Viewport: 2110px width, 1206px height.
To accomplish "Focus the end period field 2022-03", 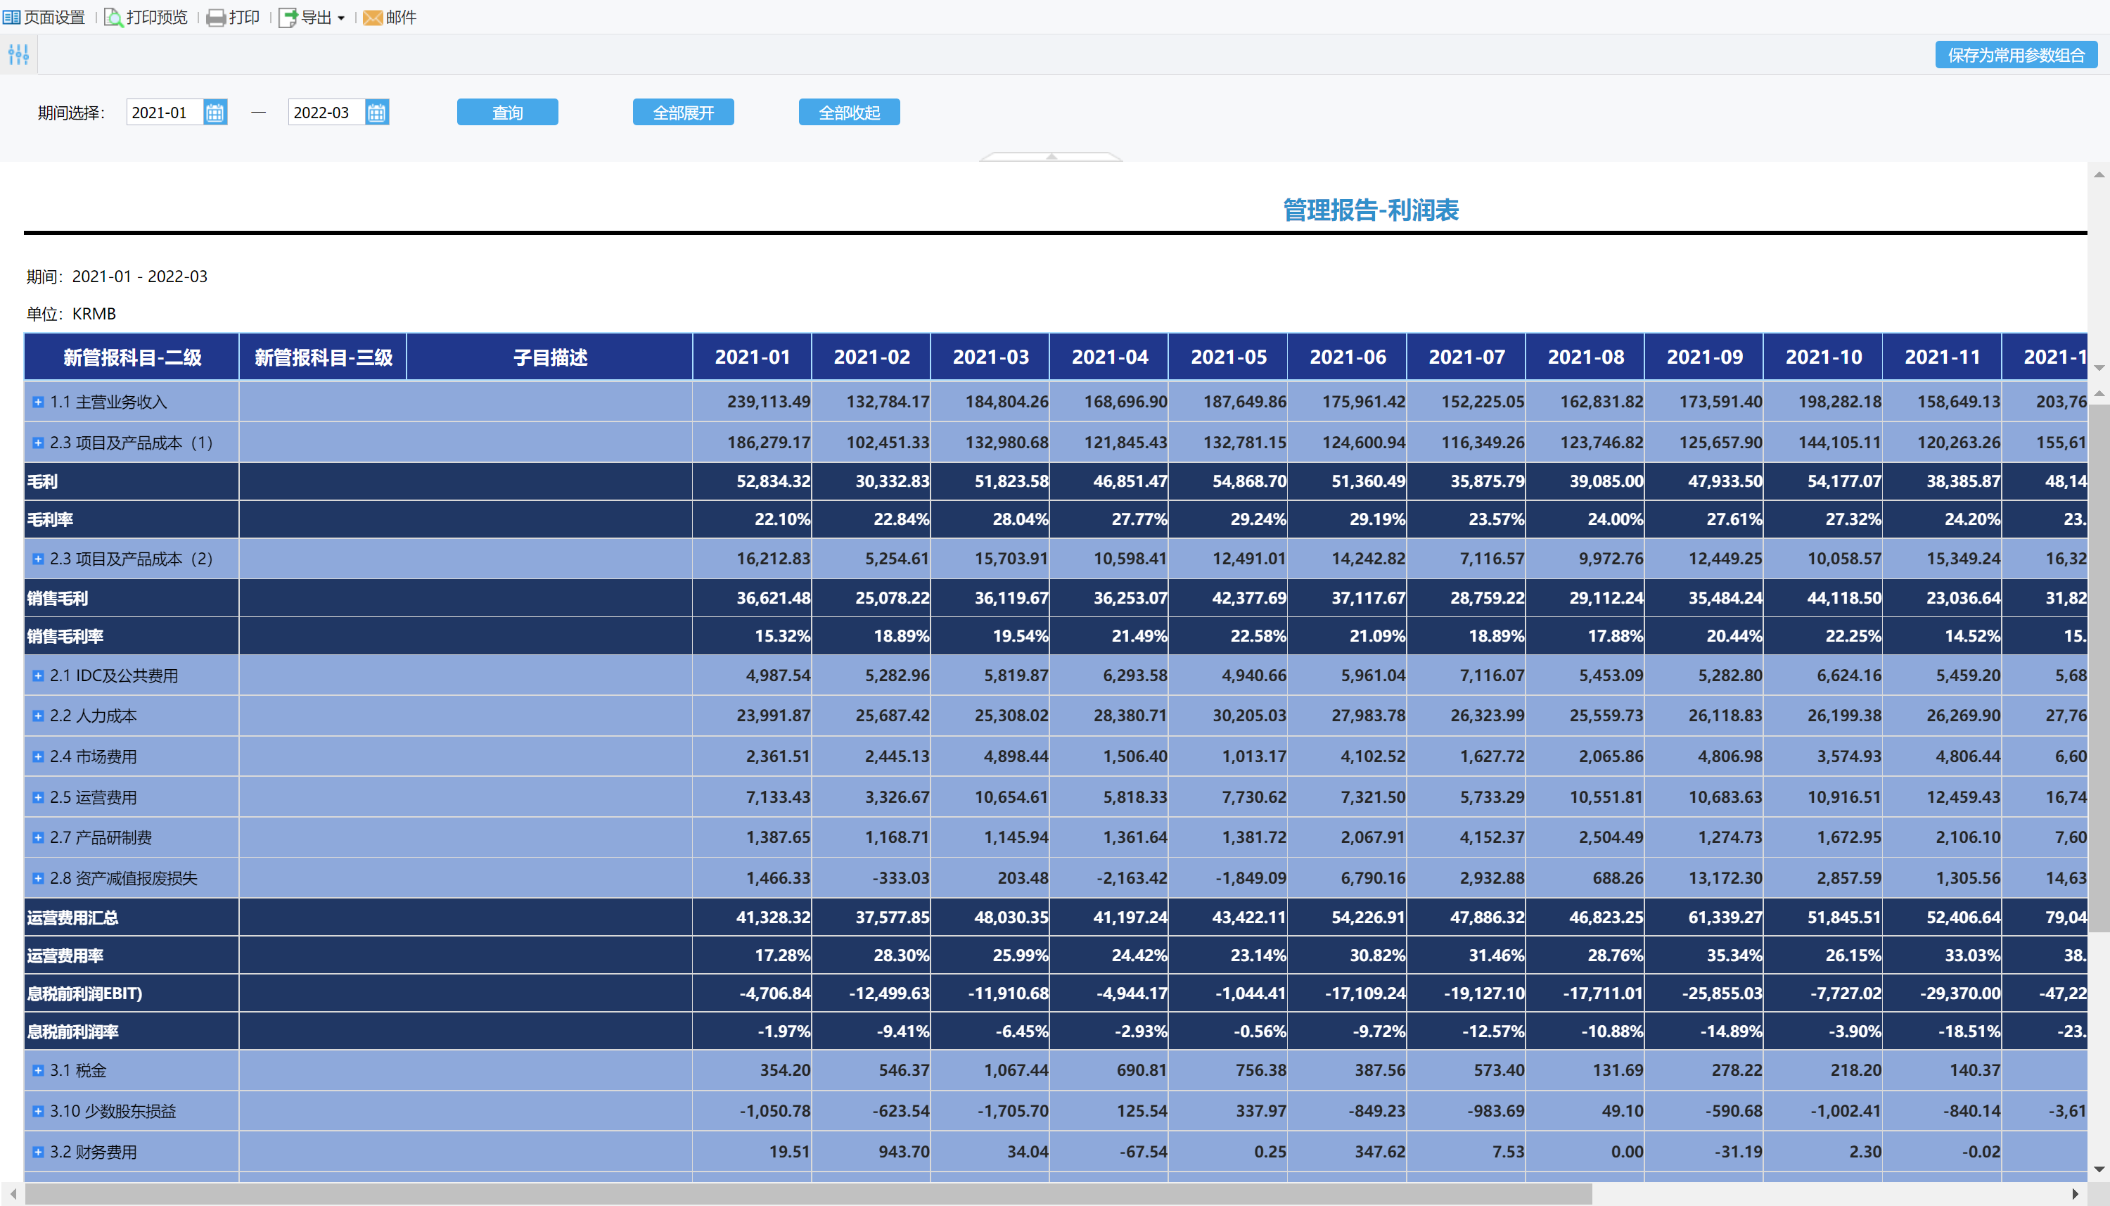I will pyautogui.click(x=326, y=113).
